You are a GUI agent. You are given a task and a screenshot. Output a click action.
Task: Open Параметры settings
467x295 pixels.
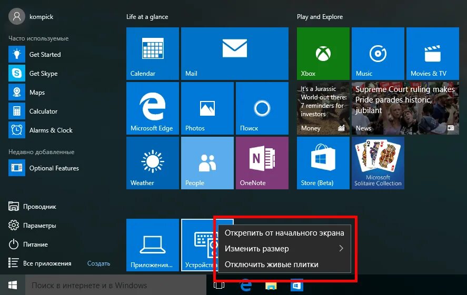point(32,226)
